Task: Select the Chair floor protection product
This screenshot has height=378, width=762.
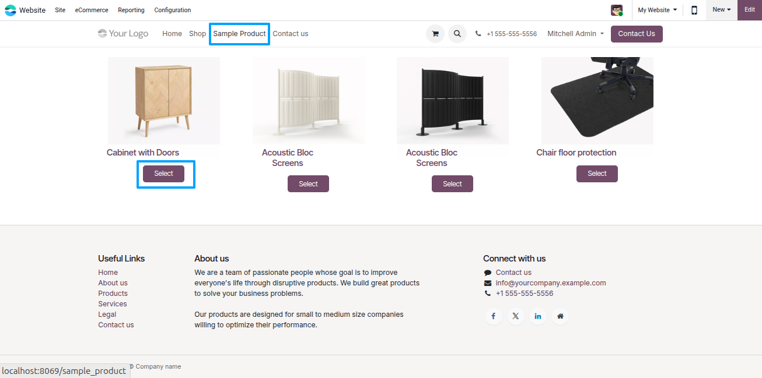Action: click(x=597, y=174)
